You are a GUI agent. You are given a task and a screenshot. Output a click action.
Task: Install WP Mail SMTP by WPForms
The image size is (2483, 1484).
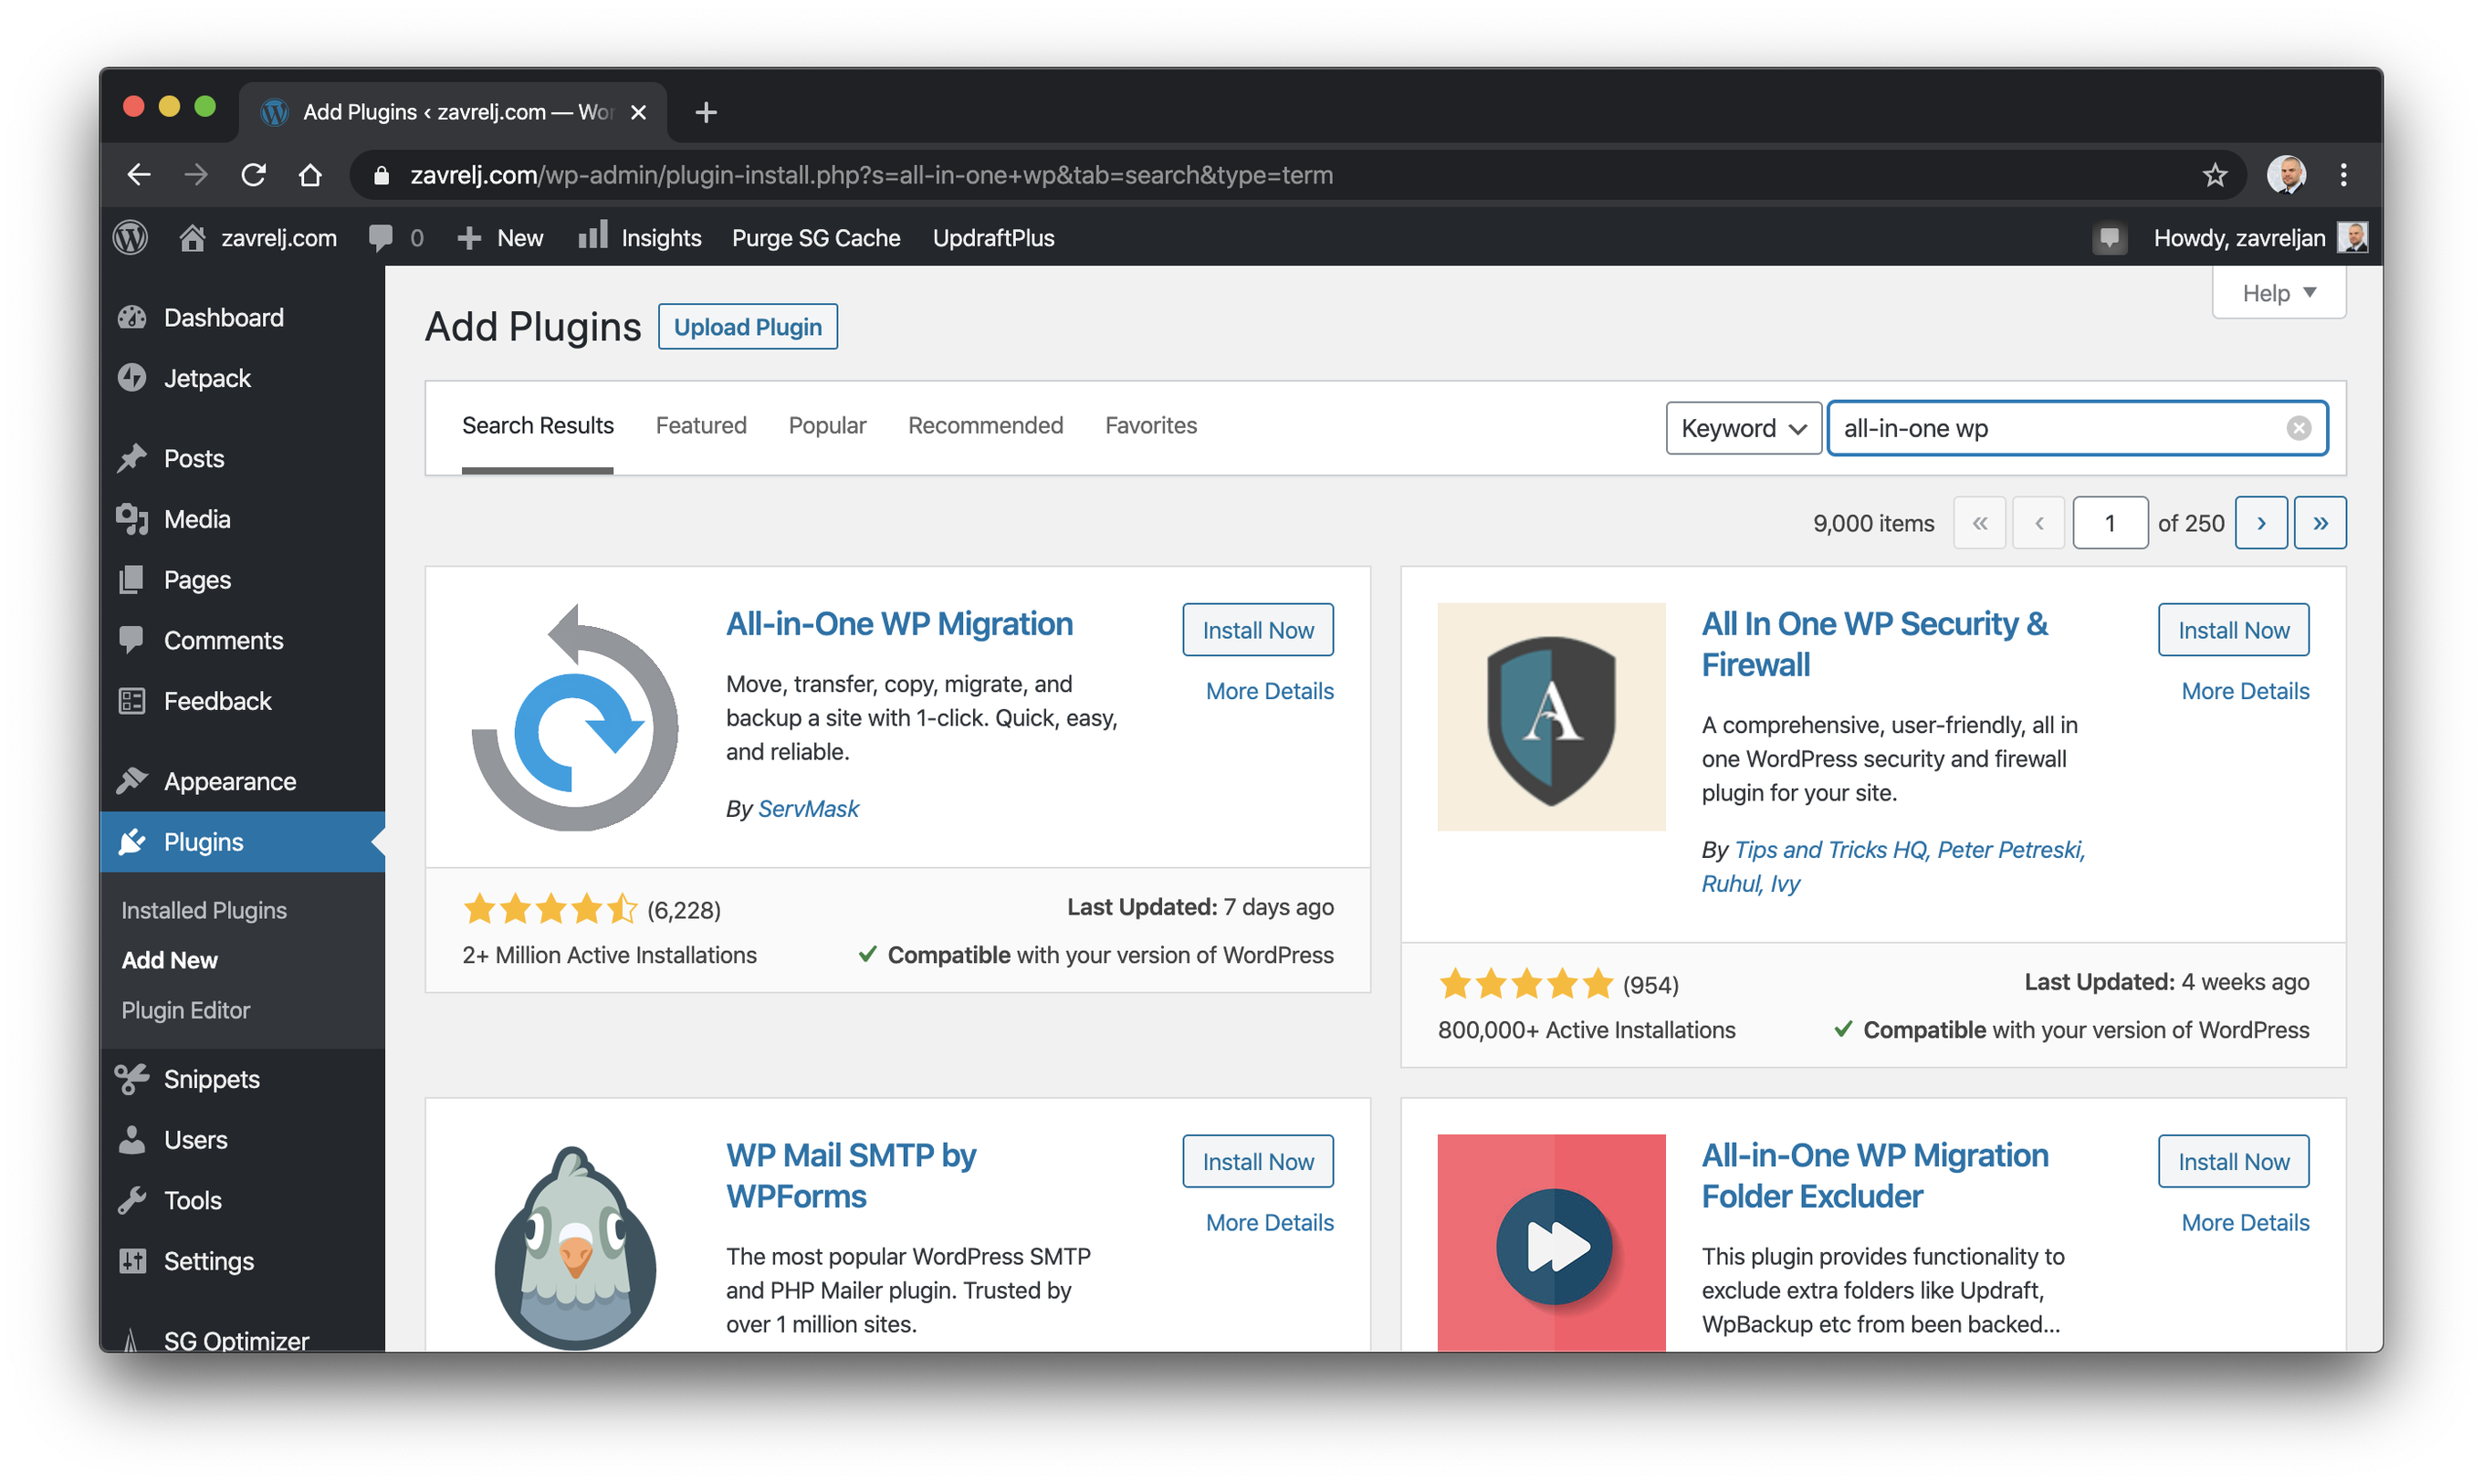1257,1161
